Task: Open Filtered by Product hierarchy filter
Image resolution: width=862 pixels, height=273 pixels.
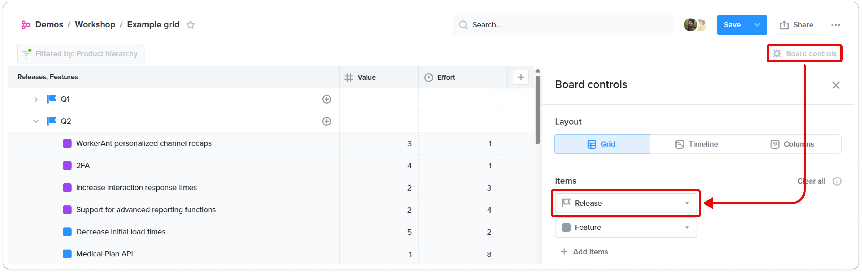Action: click(81, 54)
